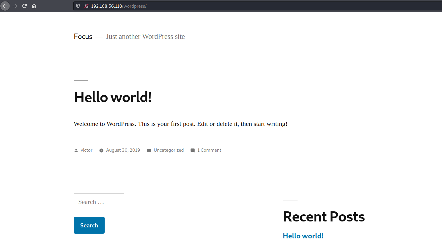Screen dimensions: 442x247
Task: Open the tracking protection shield icon
Action: (78, 6)
